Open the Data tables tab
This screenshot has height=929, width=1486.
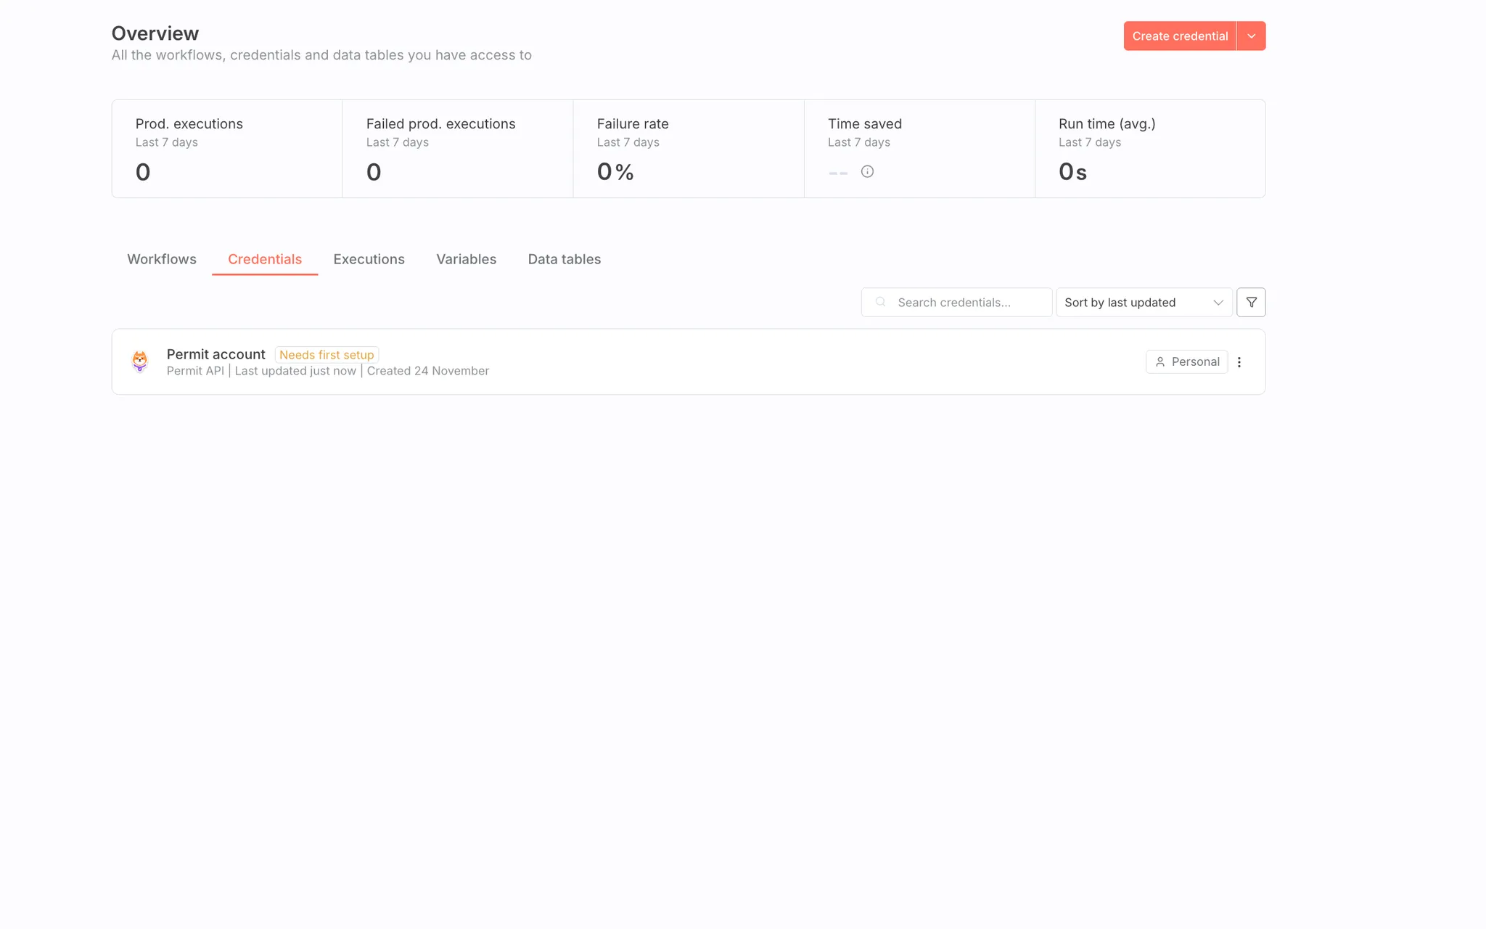564,259
